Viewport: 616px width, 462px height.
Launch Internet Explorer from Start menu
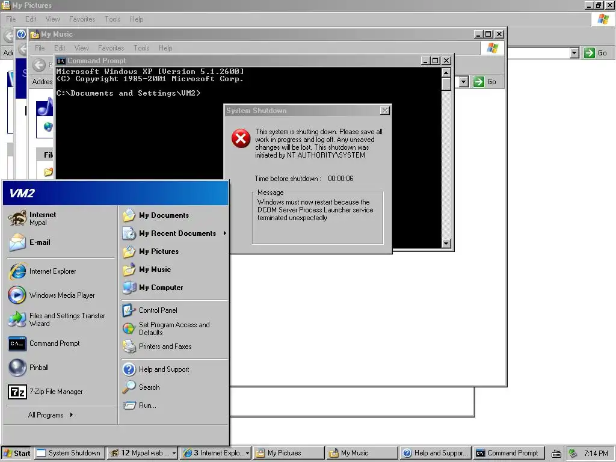point(61,271)
